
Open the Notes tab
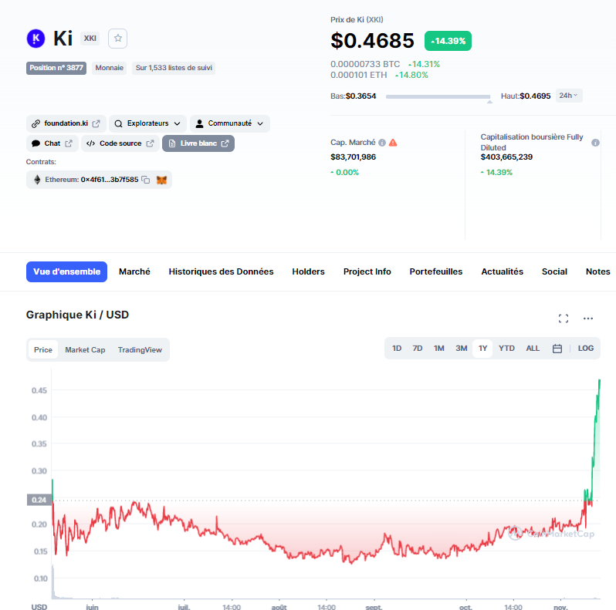click(x=598, y=271)
